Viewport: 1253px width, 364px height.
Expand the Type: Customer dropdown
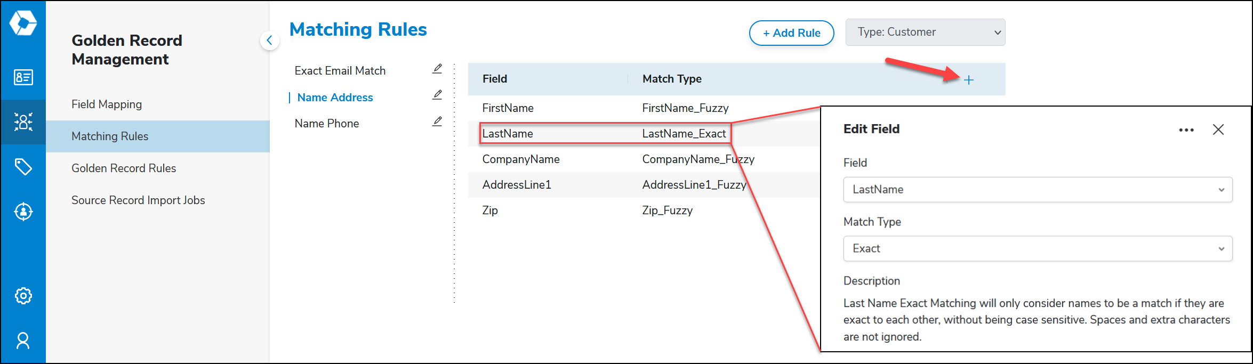pos(925,32)
